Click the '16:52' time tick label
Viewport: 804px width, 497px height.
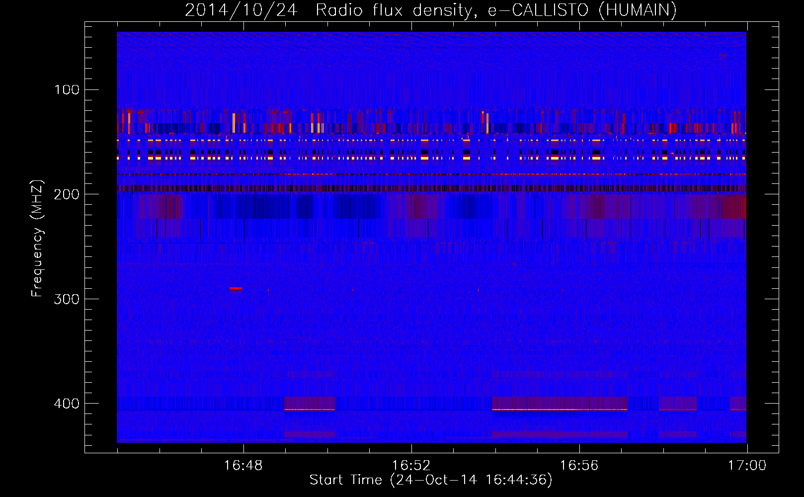[x=411, y=466]
